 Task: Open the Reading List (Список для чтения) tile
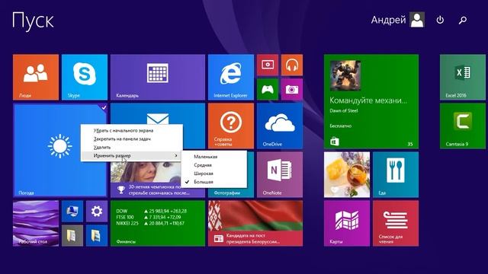(x=396, y=223)
